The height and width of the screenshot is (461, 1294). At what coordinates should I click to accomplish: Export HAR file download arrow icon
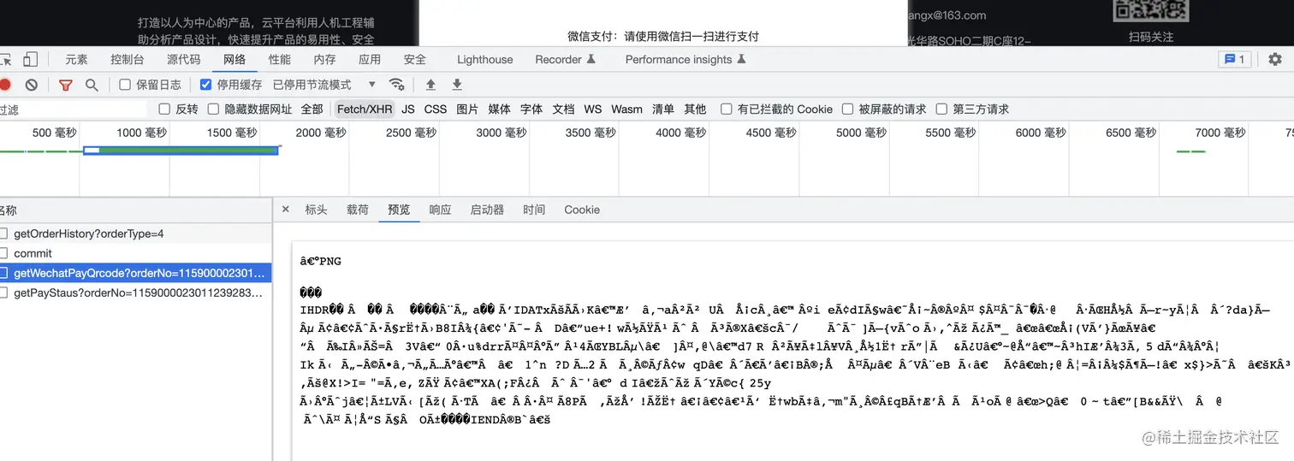(457, 85)
